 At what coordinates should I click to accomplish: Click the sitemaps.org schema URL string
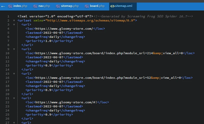90,20
